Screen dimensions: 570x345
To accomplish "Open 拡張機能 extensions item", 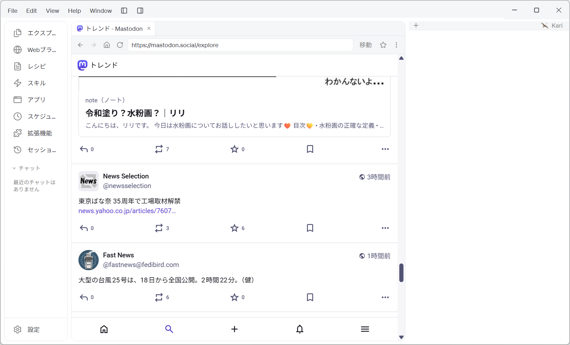I will 35,133.
